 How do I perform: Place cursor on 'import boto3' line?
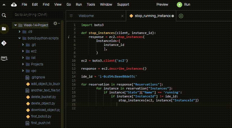click(92, 25)
